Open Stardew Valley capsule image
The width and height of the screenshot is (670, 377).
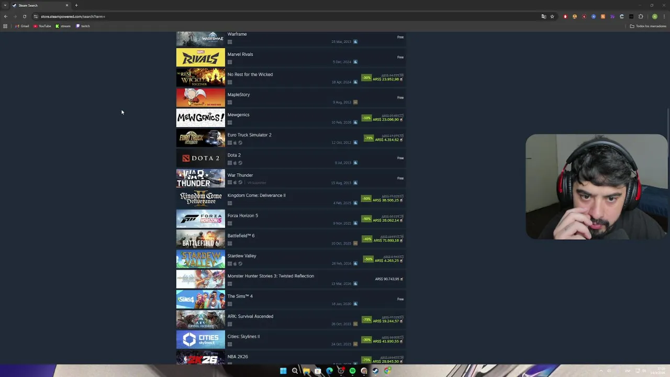tap(200, 259)
